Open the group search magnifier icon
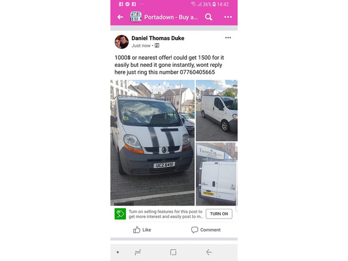Screen dimensions: 348x261 point(209,17)
